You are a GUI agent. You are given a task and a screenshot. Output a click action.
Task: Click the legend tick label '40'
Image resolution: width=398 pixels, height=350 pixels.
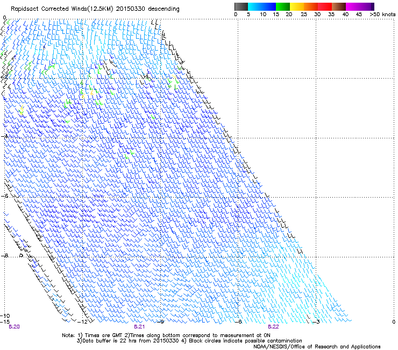point(345,15)
